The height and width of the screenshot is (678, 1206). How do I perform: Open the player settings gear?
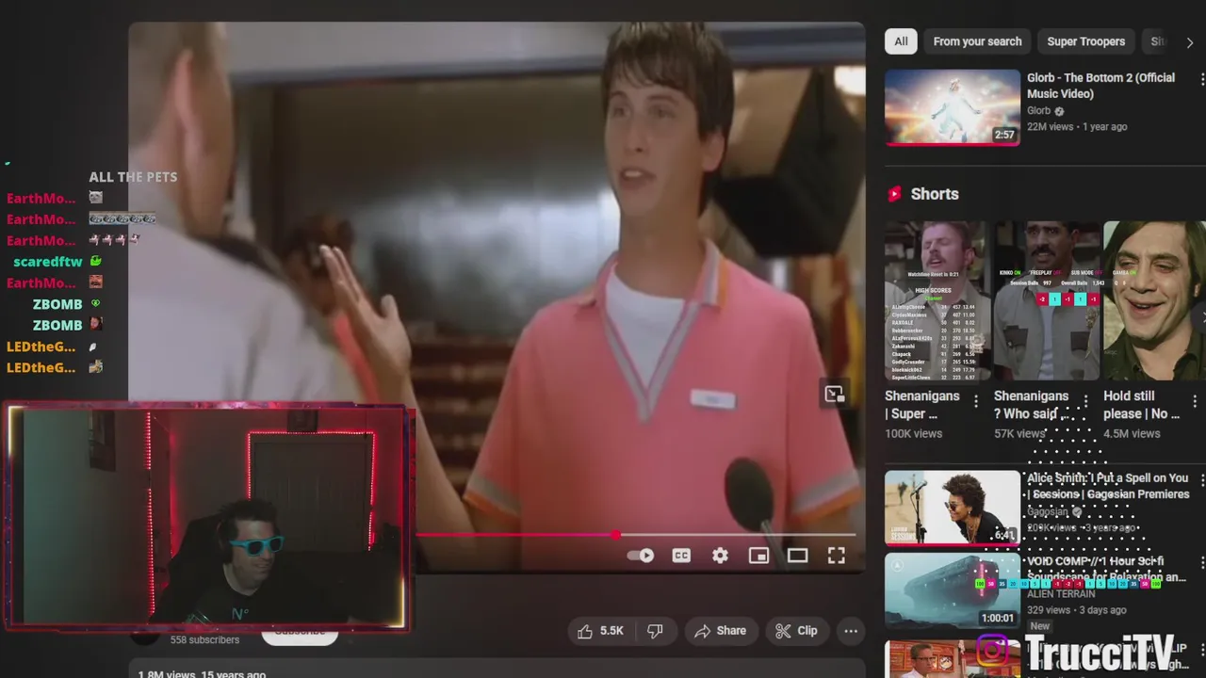pyautogui.click(x=720, y=556)
